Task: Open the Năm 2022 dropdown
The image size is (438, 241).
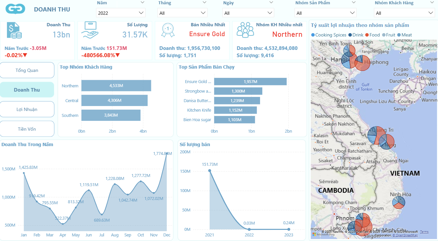Action: (121, 13)
